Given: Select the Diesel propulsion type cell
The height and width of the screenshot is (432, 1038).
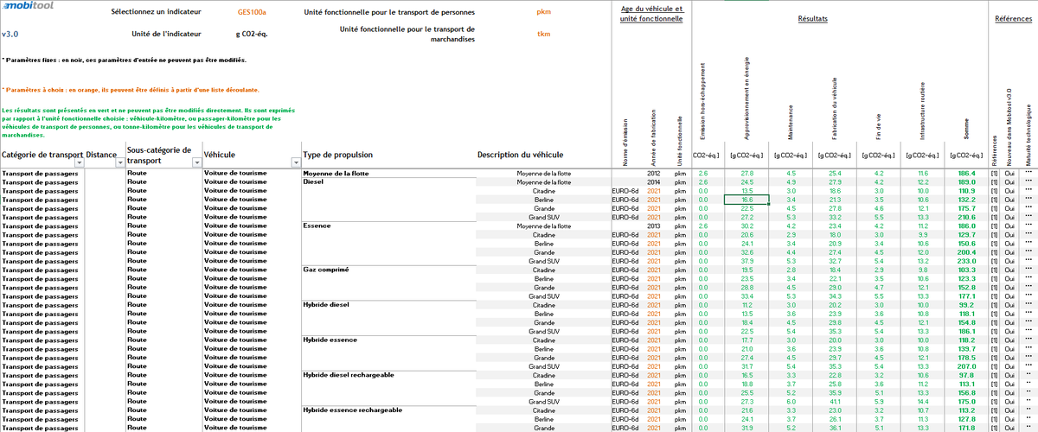Looking at the screenshot, I should click(312, 181).
